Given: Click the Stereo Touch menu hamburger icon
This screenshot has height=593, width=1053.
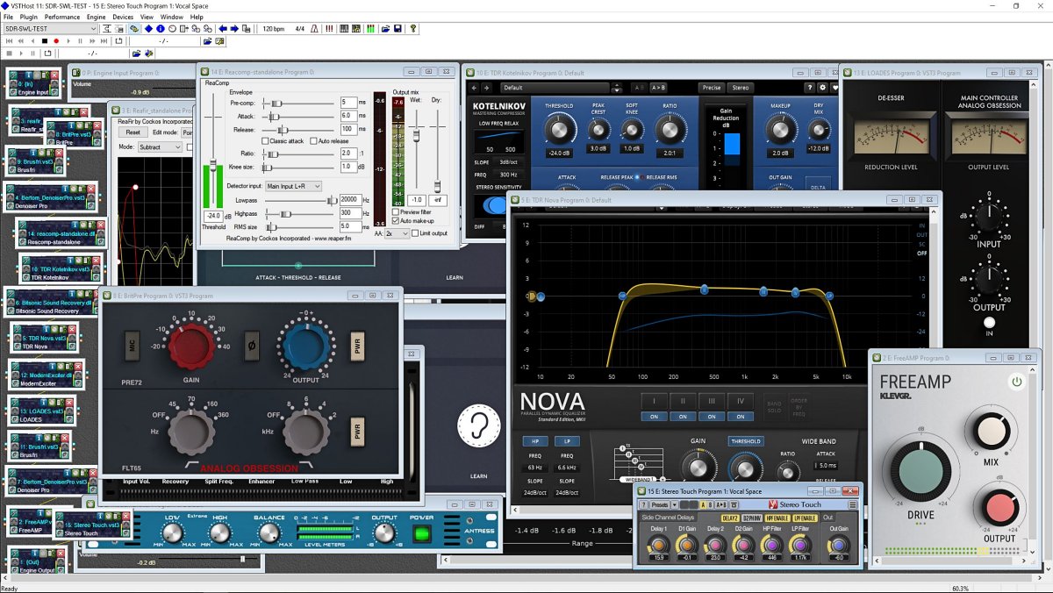Looking at the screenshot, I should 852,505.
